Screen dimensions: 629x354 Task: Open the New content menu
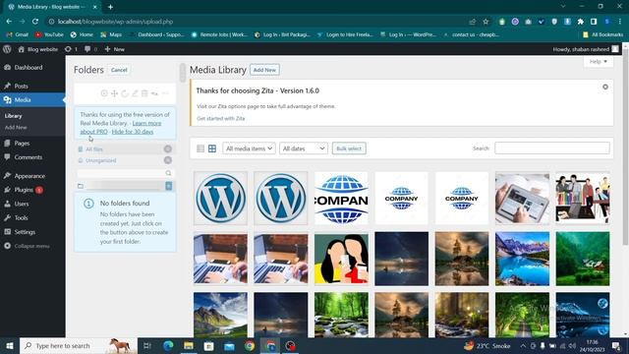click(115, 49)
